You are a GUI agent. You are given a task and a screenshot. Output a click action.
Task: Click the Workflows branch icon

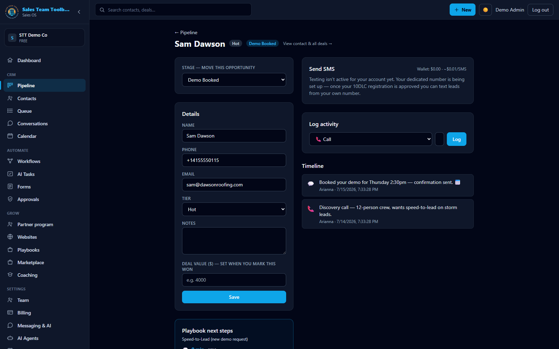click(10, 161)
